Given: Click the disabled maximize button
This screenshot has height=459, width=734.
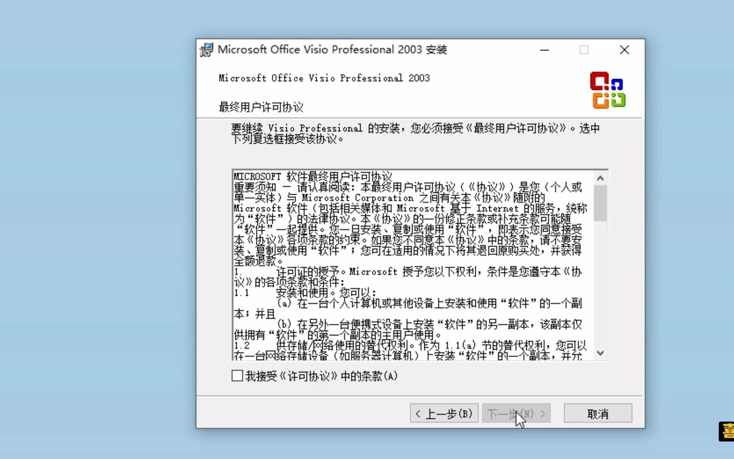Looking at the screenshot, I should pyautogui.click(x=584, y=50).
